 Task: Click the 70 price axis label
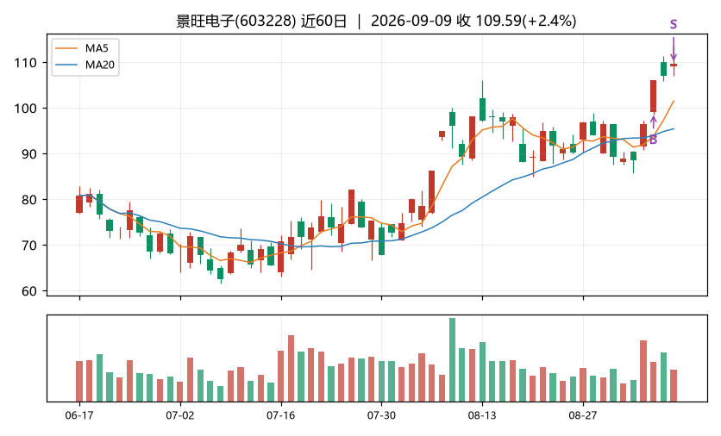(29, 246)
